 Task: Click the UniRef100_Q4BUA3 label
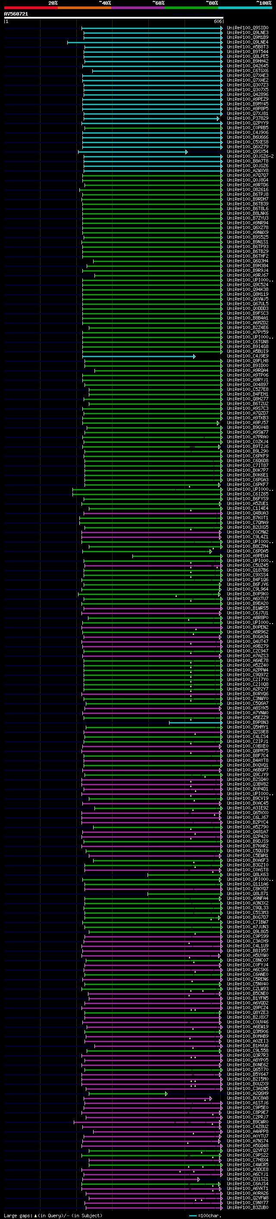(247, 513)
